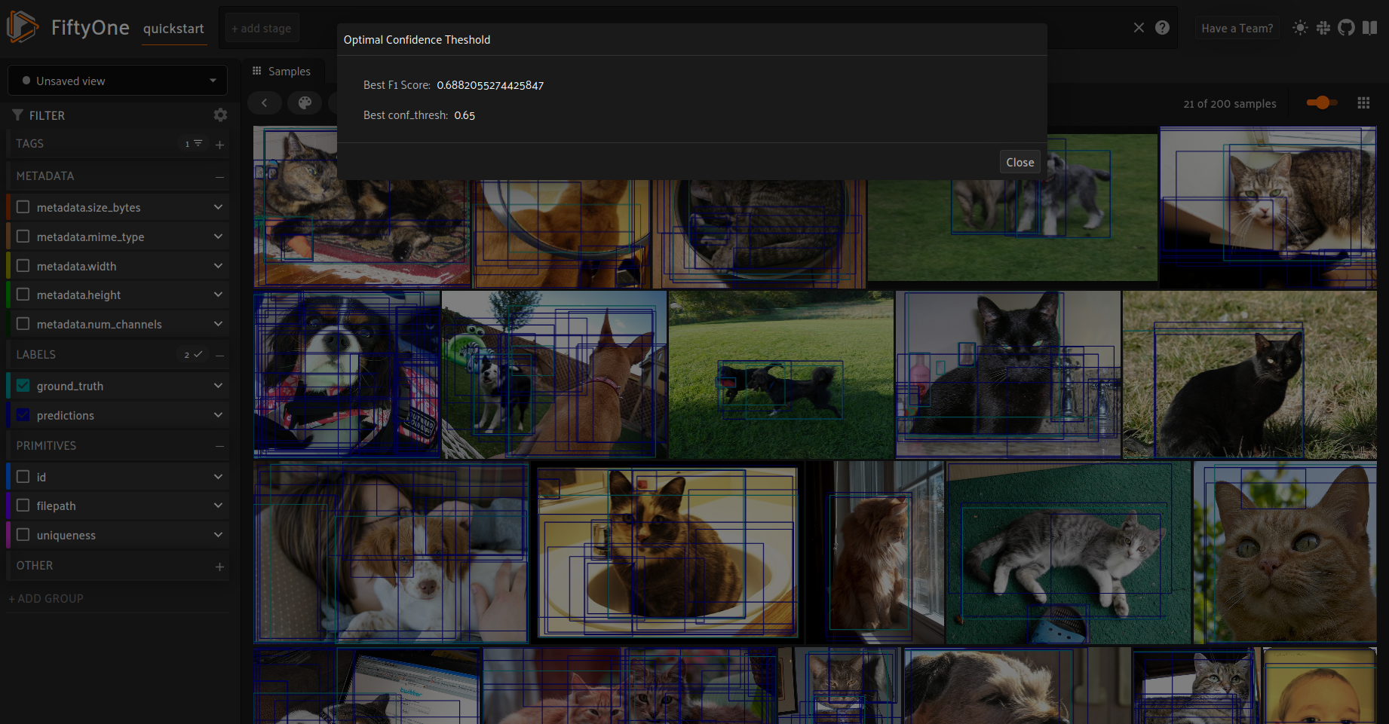Screen dimensions: 1389x724
Task: Expand the filepath filter chevron
Action: coord(218,506)
